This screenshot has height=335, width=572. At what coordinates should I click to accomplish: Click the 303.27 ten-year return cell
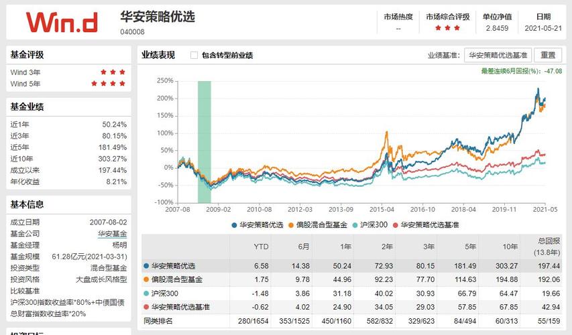coord(506,266)
